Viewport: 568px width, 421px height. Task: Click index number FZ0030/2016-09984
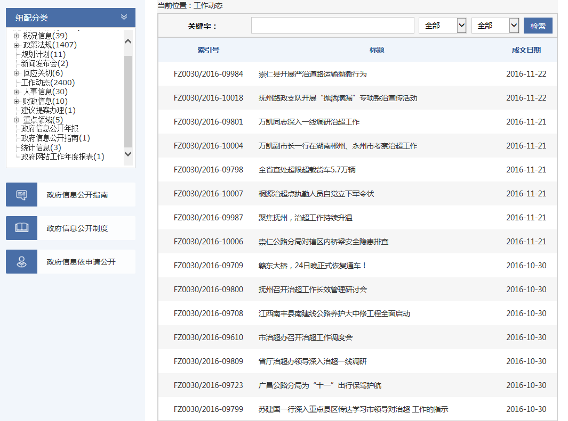[209, 74]
